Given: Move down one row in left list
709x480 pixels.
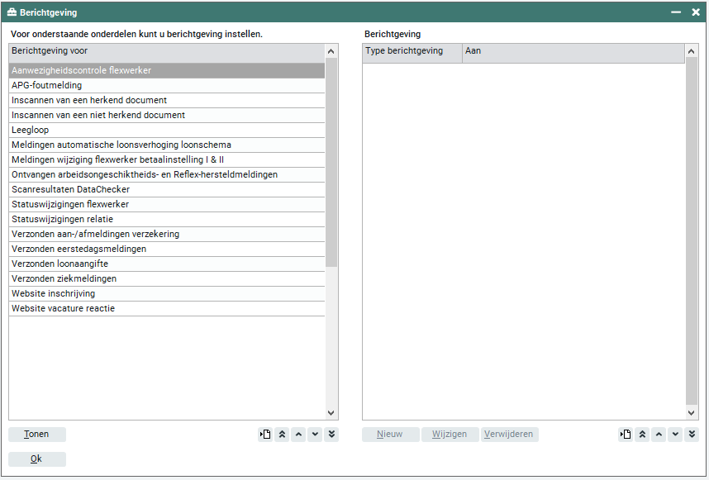Looking at the screenshot, I should click(x=315, y=435).
